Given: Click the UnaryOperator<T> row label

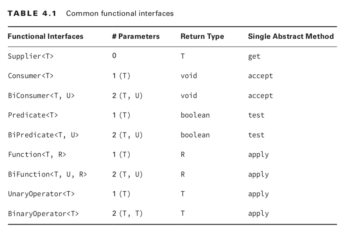Looking at the screenshot, I should click(41, 194).
